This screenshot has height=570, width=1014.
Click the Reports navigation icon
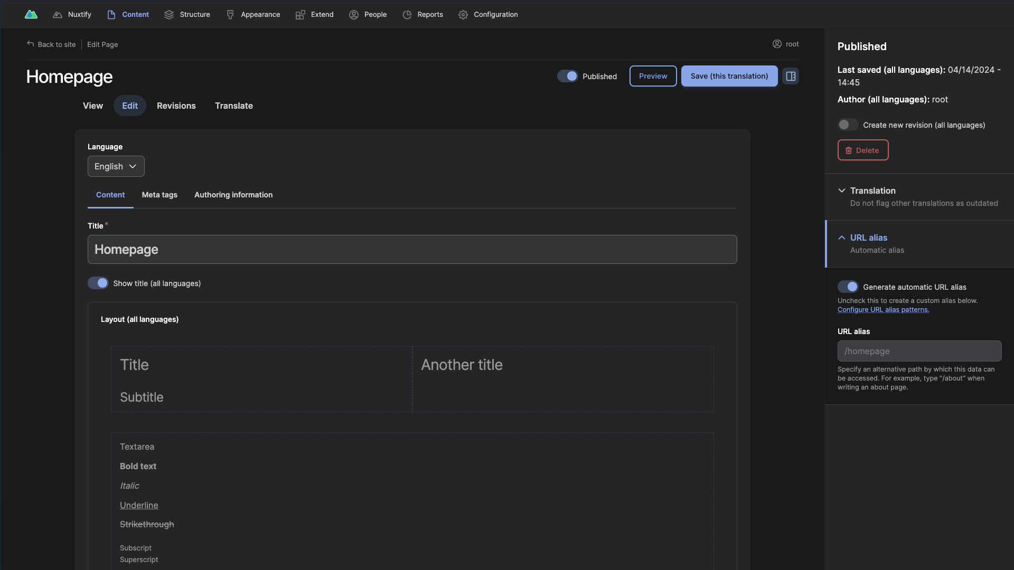click(407, 14)
